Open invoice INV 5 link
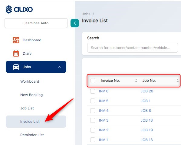This screenshot has width=181, height=145. tap(104, 101)
